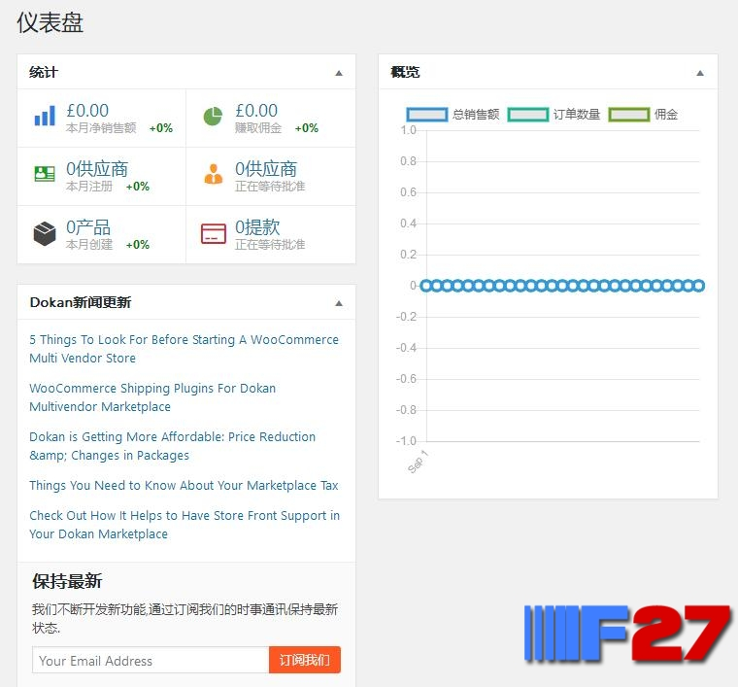This screenshot has width=738, height=687.
Task: Click the green vendor ID card icon
Action: [45, 174]
